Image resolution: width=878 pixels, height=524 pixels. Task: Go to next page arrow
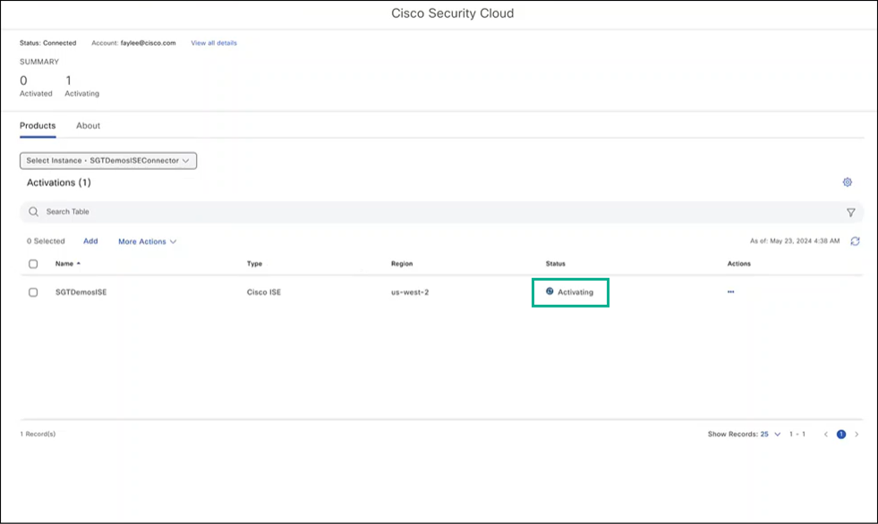[x=857, y=434]
